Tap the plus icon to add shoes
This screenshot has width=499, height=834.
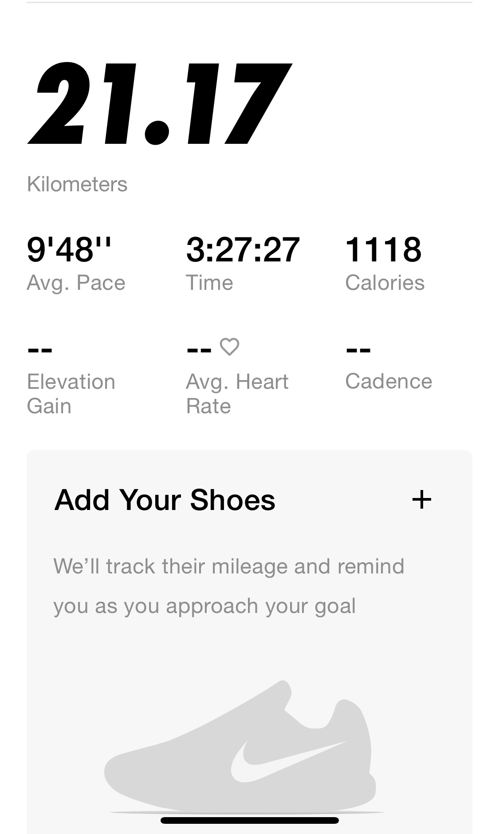pos(421,500)
